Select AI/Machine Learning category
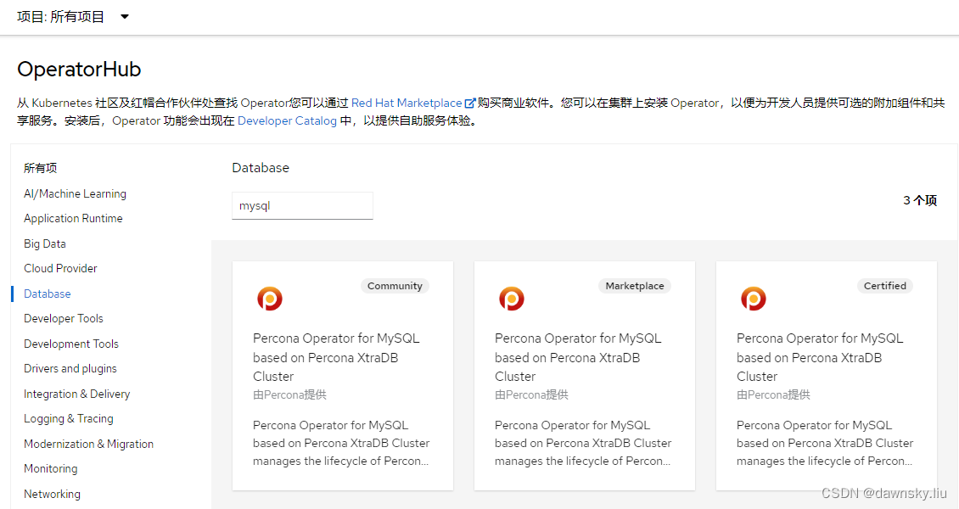Image resolution: width=959 pixels, height=509 pixels. 75,193
